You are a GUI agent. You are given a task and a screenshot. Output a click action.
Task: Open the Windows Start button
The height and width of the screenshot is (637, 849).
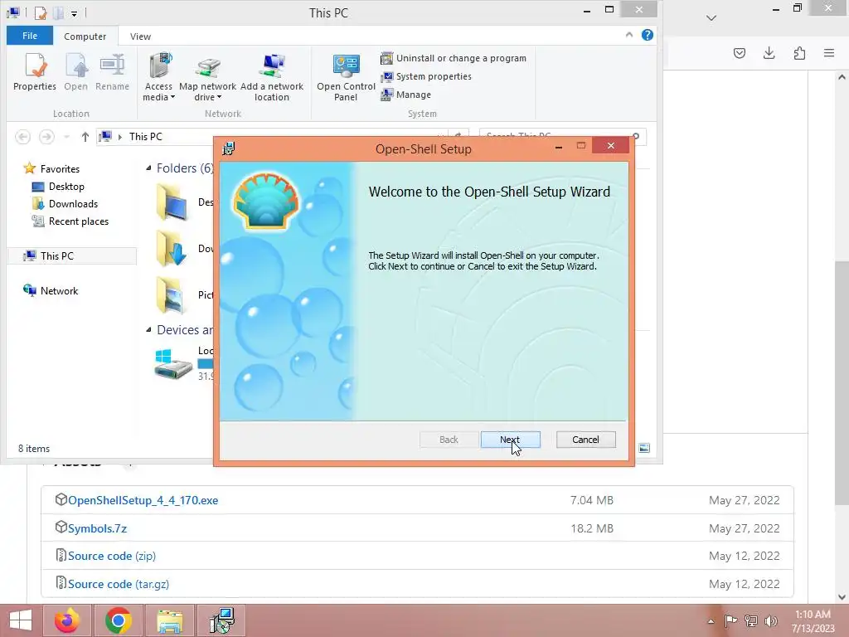tap(20, 620)
